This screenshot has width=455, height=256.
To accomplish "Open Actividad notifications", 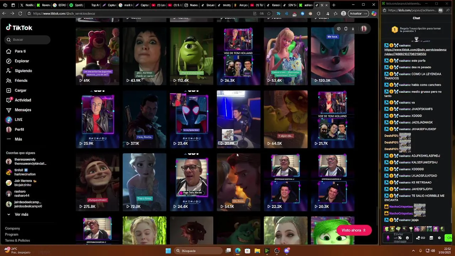I will point(23,100).
